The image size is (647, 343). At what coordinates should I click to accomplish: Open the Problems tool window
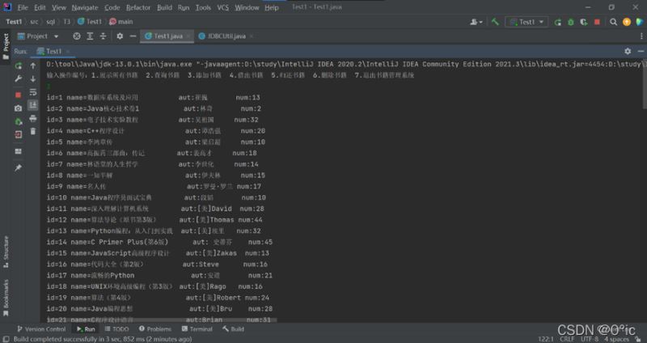154,329
